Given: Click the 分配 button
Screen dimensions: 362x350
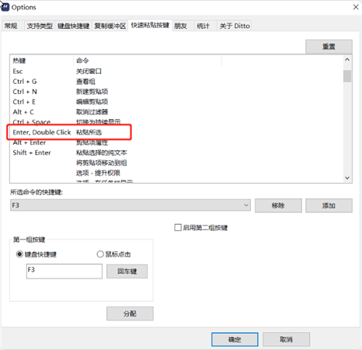Looking at the screenshot, I should [130, 313].
